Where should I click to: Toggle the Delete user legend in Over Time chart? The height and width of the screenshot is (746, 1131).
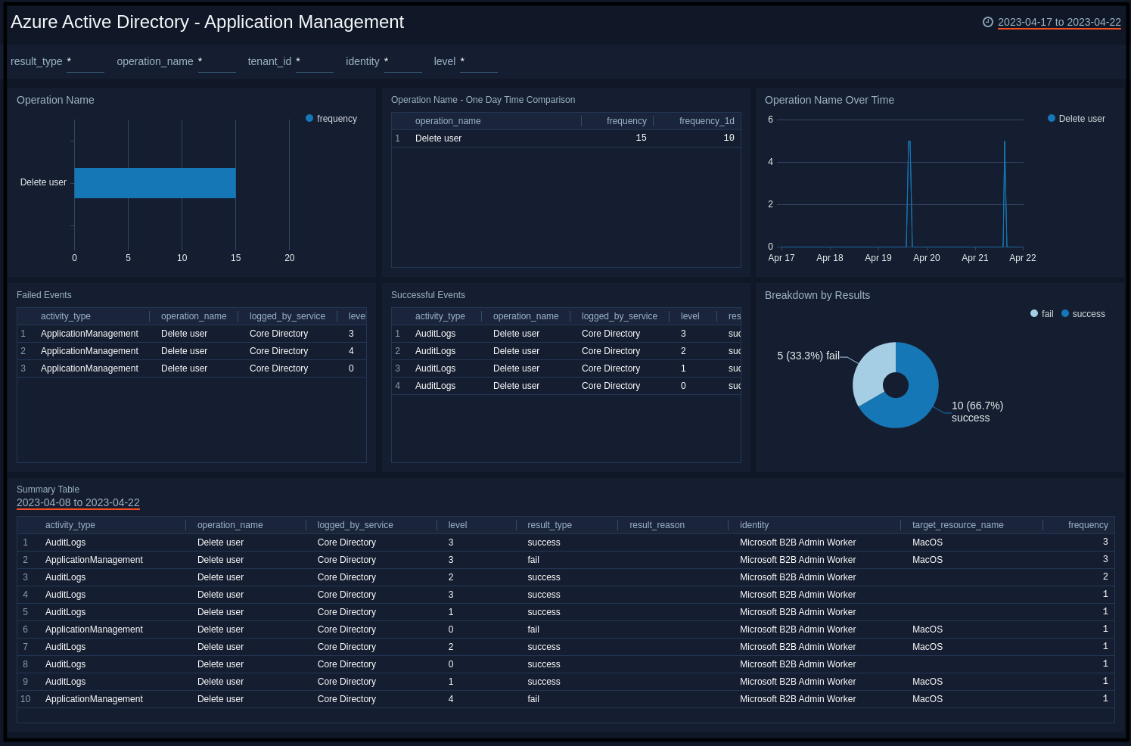point(1076,119)
